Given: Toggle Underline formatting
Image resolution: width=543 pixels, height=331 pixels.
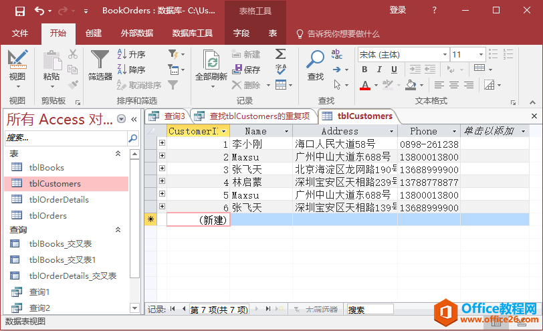Looking at the screenshot, I should click(394, 70).
